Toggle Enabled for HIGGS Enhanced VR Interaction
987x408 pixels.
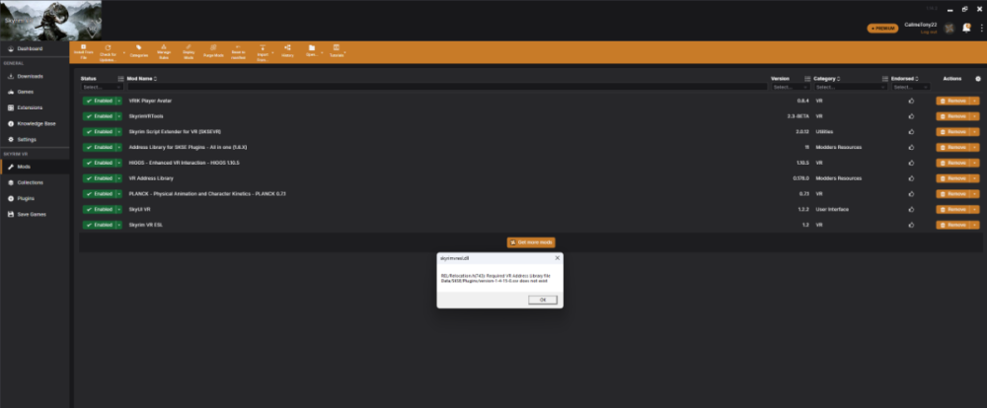(x=98, y=163)
